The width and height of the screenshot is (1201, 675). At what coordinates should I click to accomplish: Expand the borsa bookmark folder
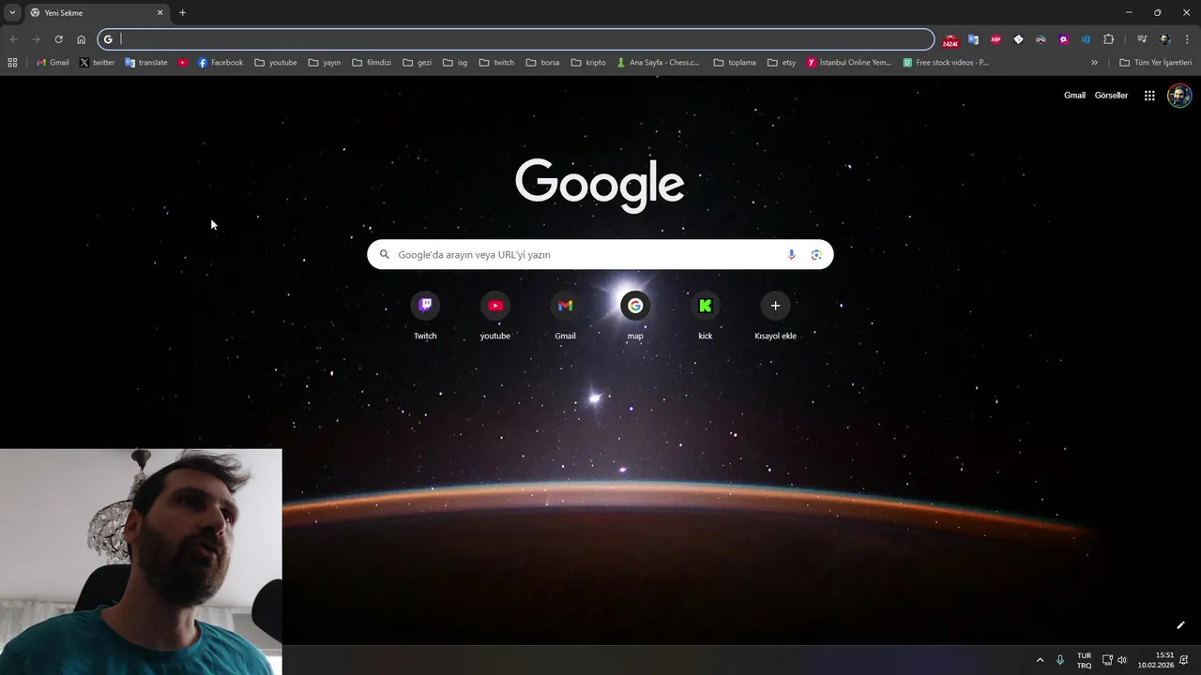point(543,63)
